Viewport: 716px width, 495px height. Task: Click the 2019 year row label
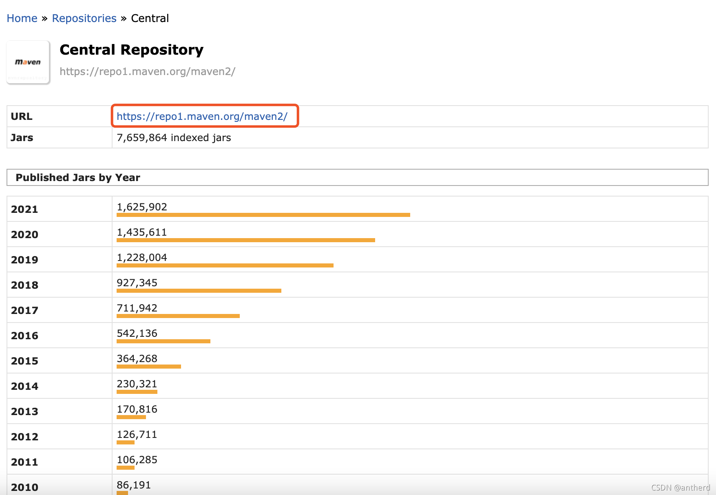24,260
